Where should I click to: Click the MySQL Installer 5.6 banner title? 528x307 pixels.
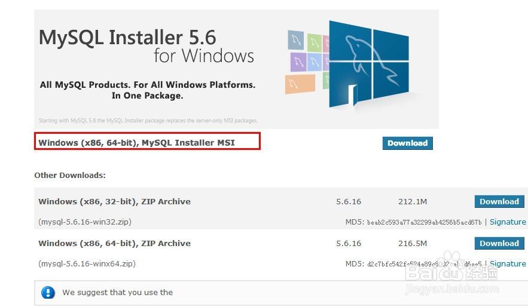pos(127,37)
